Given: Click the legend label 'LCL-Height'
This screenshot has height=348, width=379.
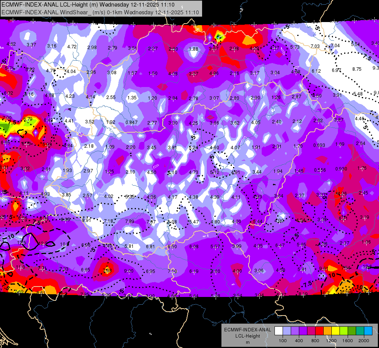Looking at the screenshot, I should point(247,336).
